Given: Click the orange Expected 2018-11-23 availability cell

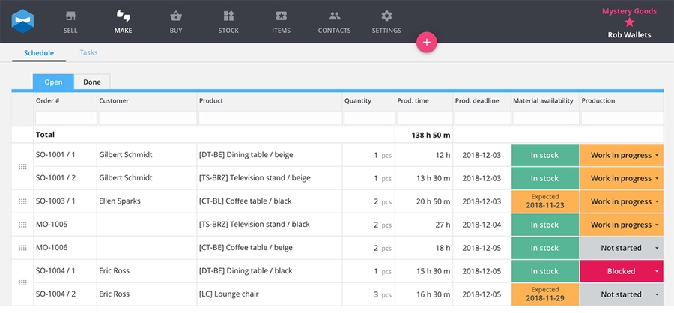Looking at the screenshot, I should click(x=544, y=201).
